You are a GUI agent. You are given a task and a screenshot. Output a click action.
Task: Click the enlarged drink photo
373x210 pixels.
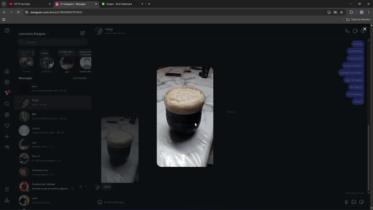click(x=185, y=117)
